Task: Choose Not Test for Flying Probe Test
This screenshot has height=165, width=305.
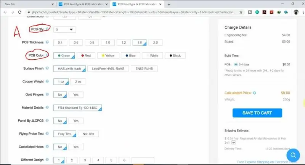Action: [x=88, y=134]
